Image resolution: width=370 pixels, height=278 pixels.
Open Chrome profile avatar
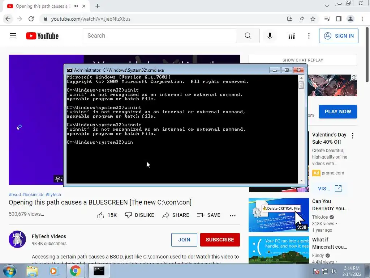point(350,19)
